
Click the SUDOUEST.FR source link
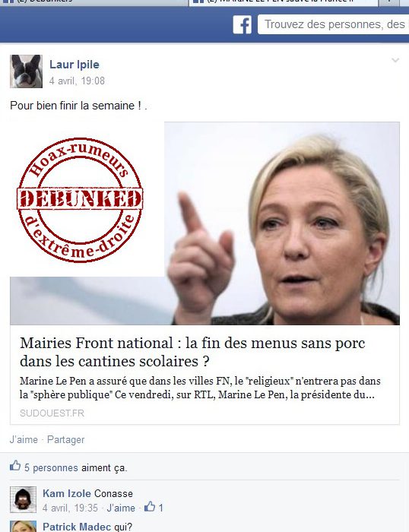pos(52,413)
